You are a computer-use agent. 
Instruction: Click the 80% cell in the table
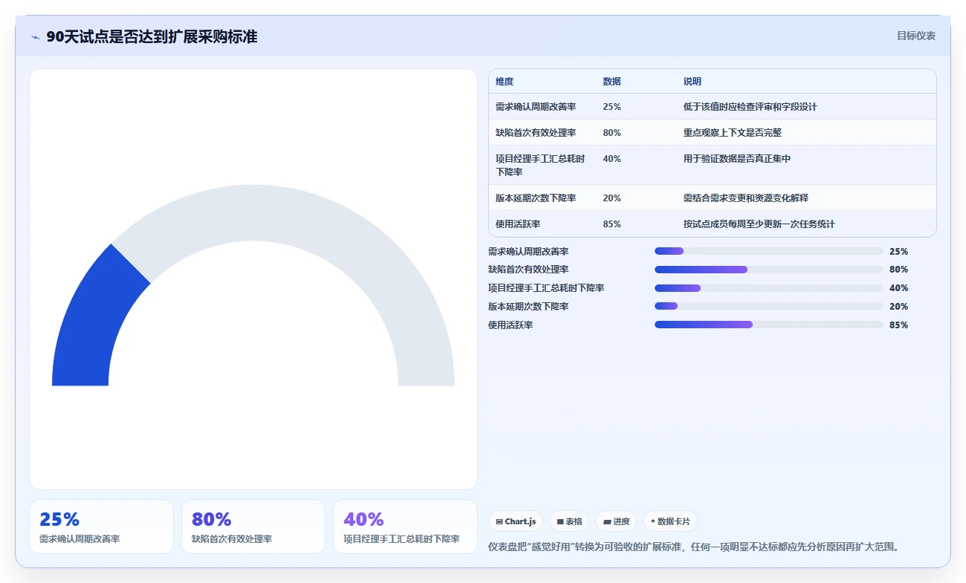[x=612, y=133]
